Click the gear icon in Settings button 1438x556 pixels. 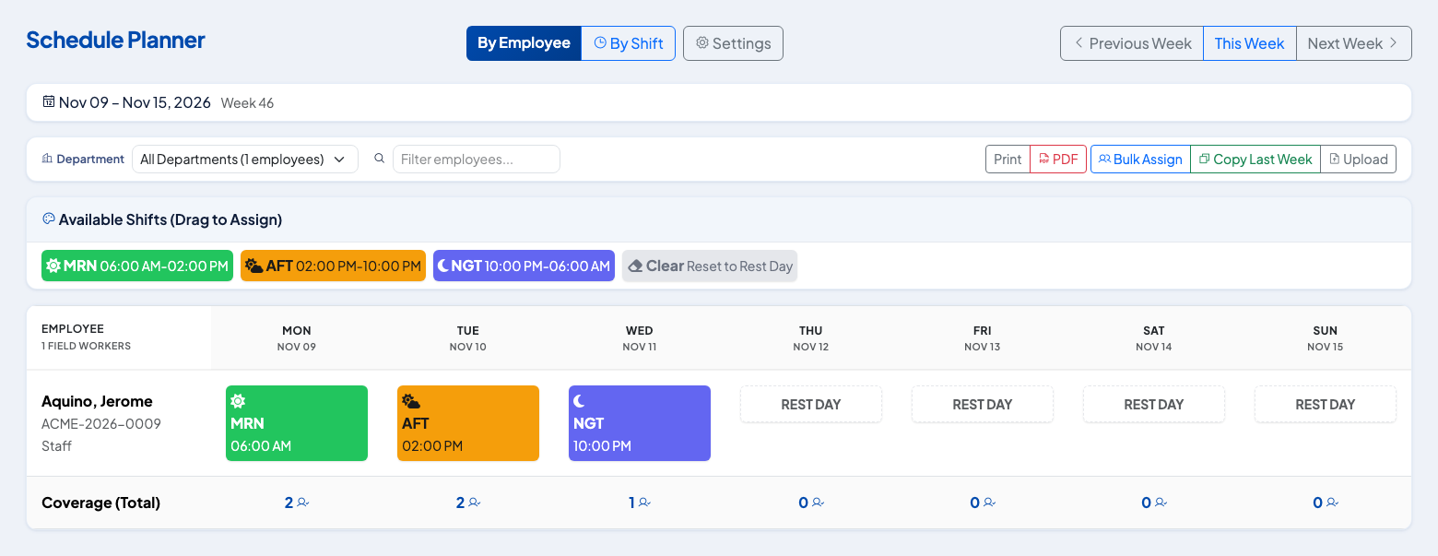(702, 42)
